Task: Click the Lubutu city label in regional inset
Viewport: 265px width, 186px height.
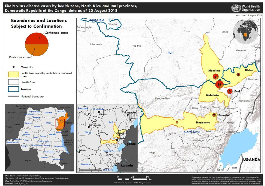Action: (x=83, y=150)
